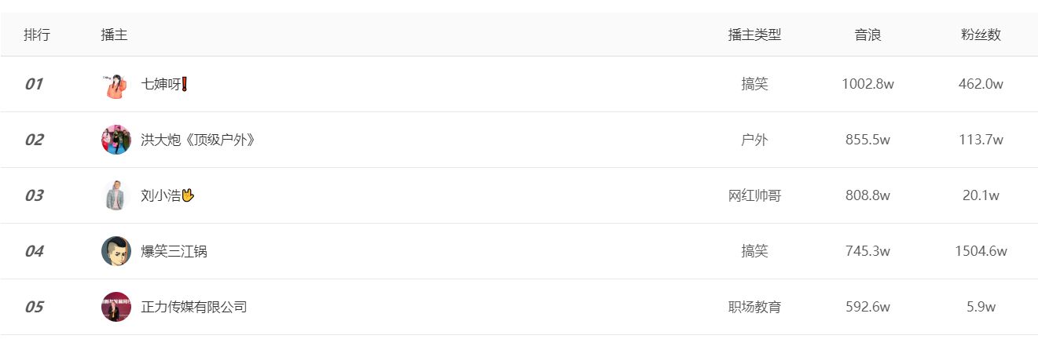
Task: Select the 爆笑三江锅 name text
Action: [174, 251]
